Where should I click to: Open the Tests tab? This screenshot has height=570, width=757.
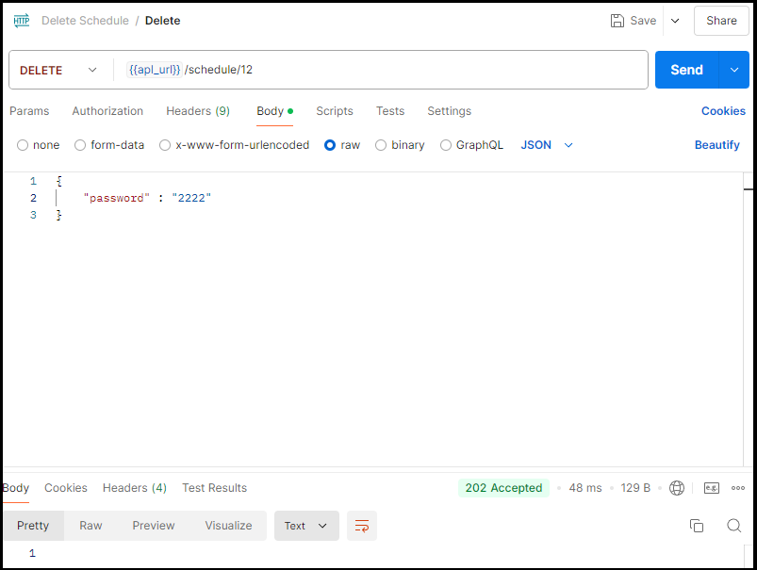tap(390, 111)
